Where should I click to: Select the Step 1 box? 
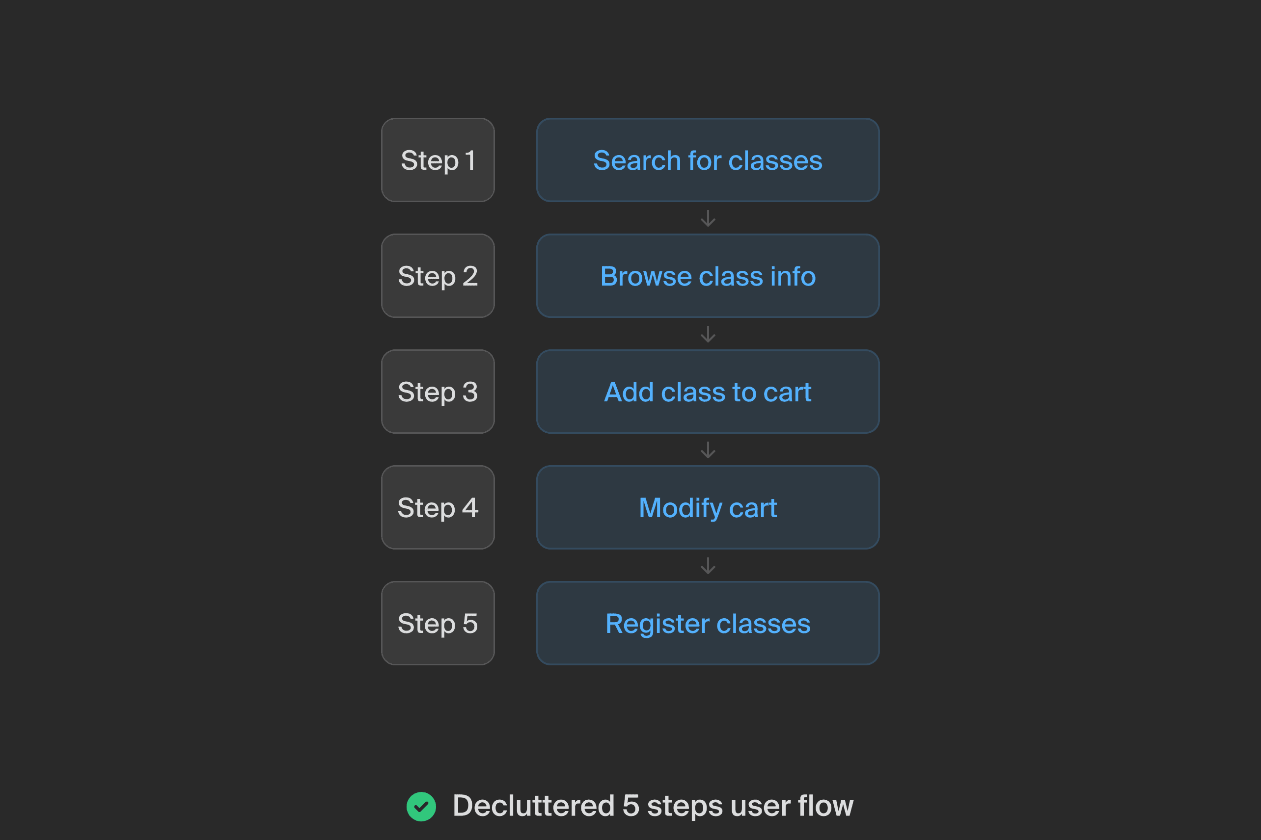438,160
